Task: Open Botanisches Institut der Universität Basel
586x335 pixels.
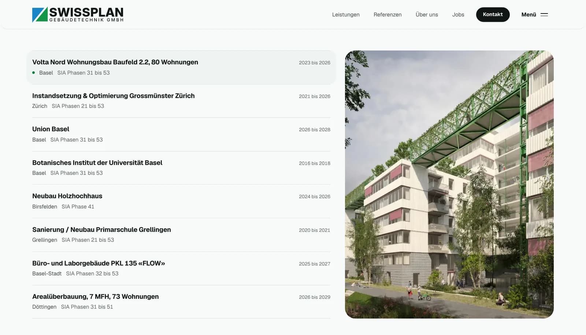Action: (181, 168)
